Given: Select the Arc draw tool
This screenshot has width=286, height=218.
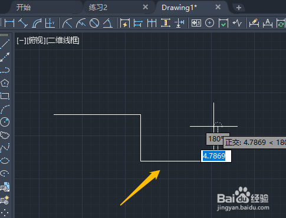Looking at the screenshot, I should point(5,109).
